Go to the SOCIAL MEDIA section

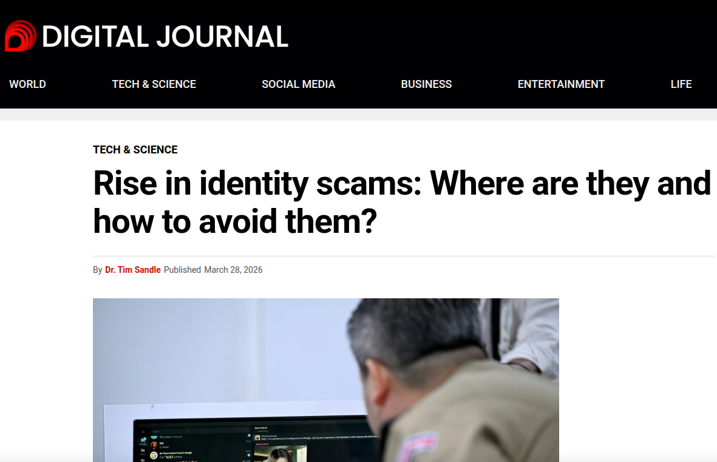(299, 84)
